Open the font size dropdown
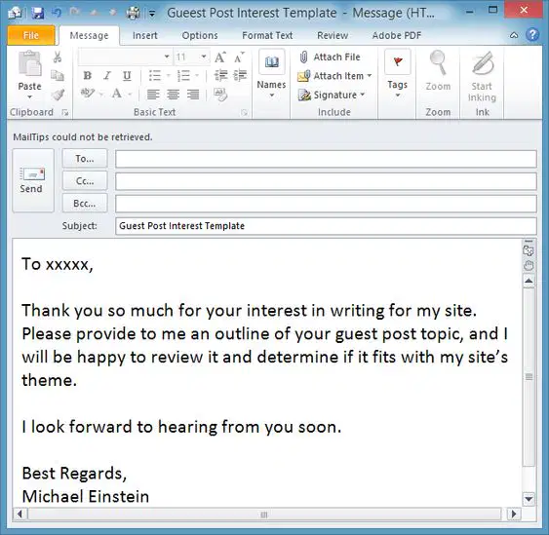This screenshot has height=535, width=549. [204, 57]
